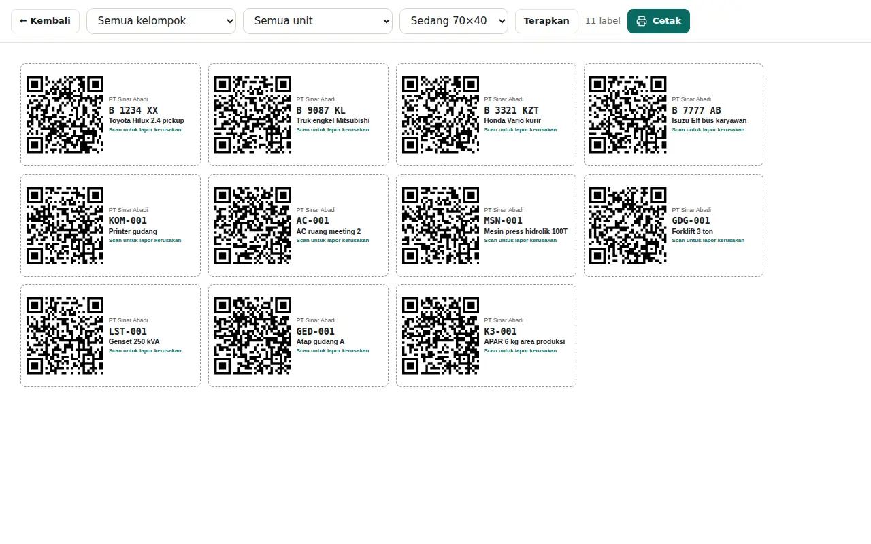Viewport: 871px width, 544px height.
Task: Apply filters with the Terapkan button
Action: (x=546, y=21)
